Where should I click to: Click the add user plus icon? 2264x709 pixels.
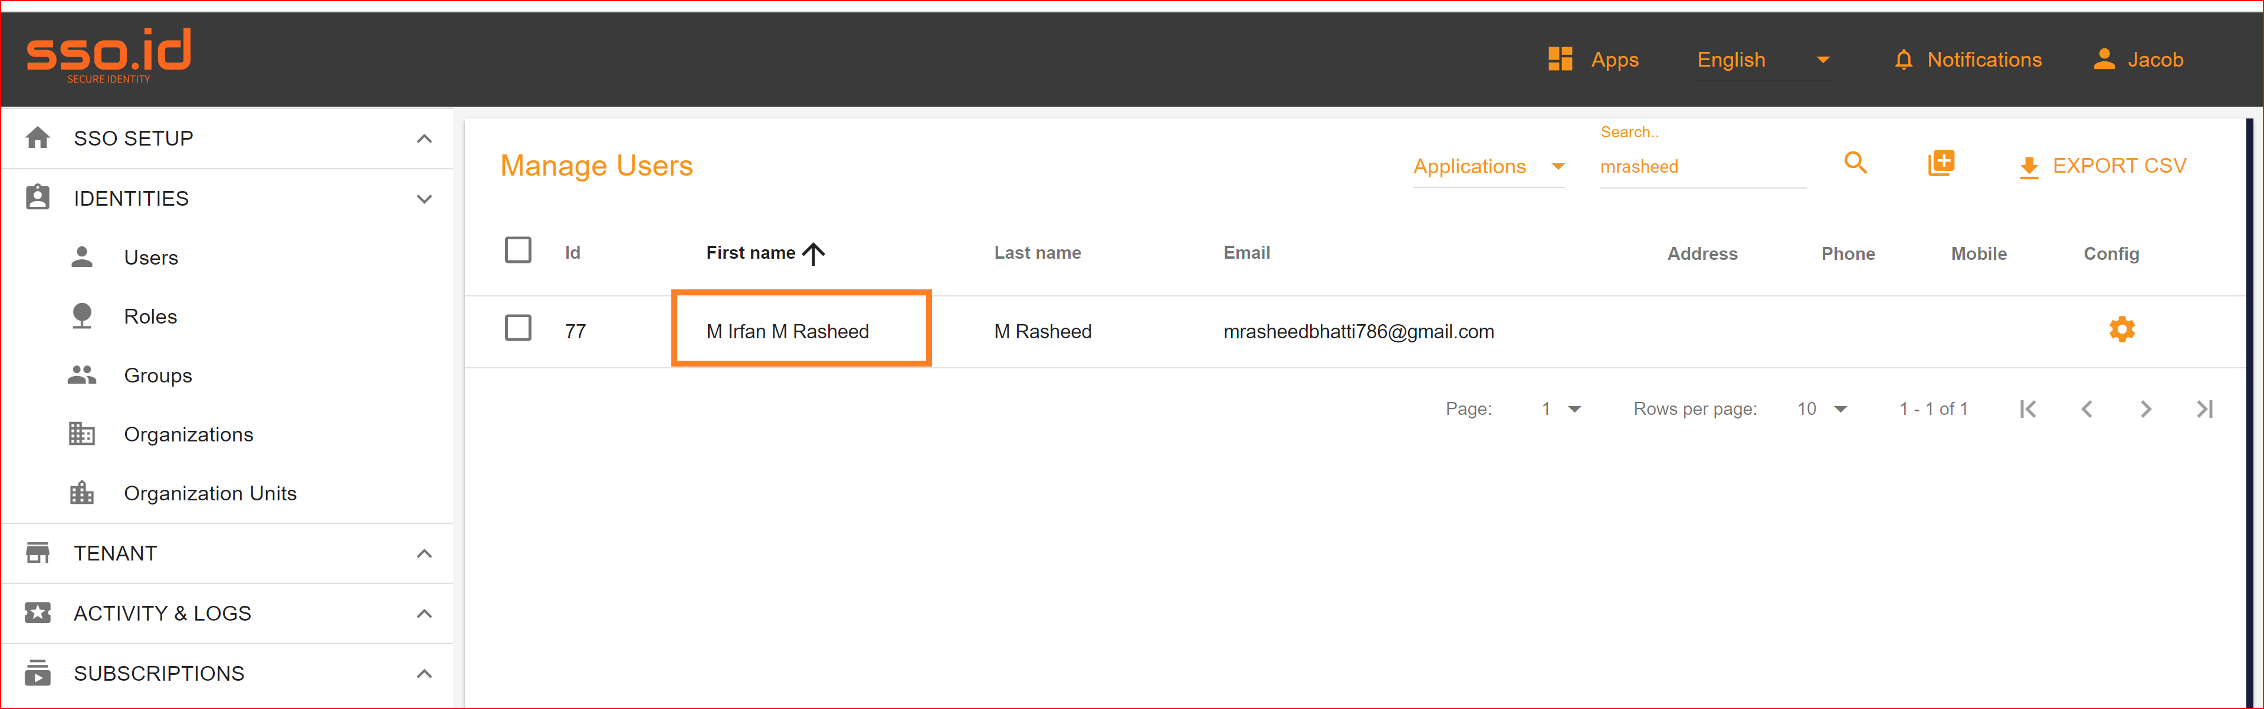1941,163
